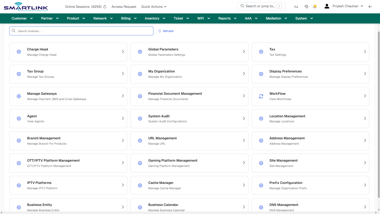
Task: Click the DNS Management gear icon
Action: (x=261, y=207)
